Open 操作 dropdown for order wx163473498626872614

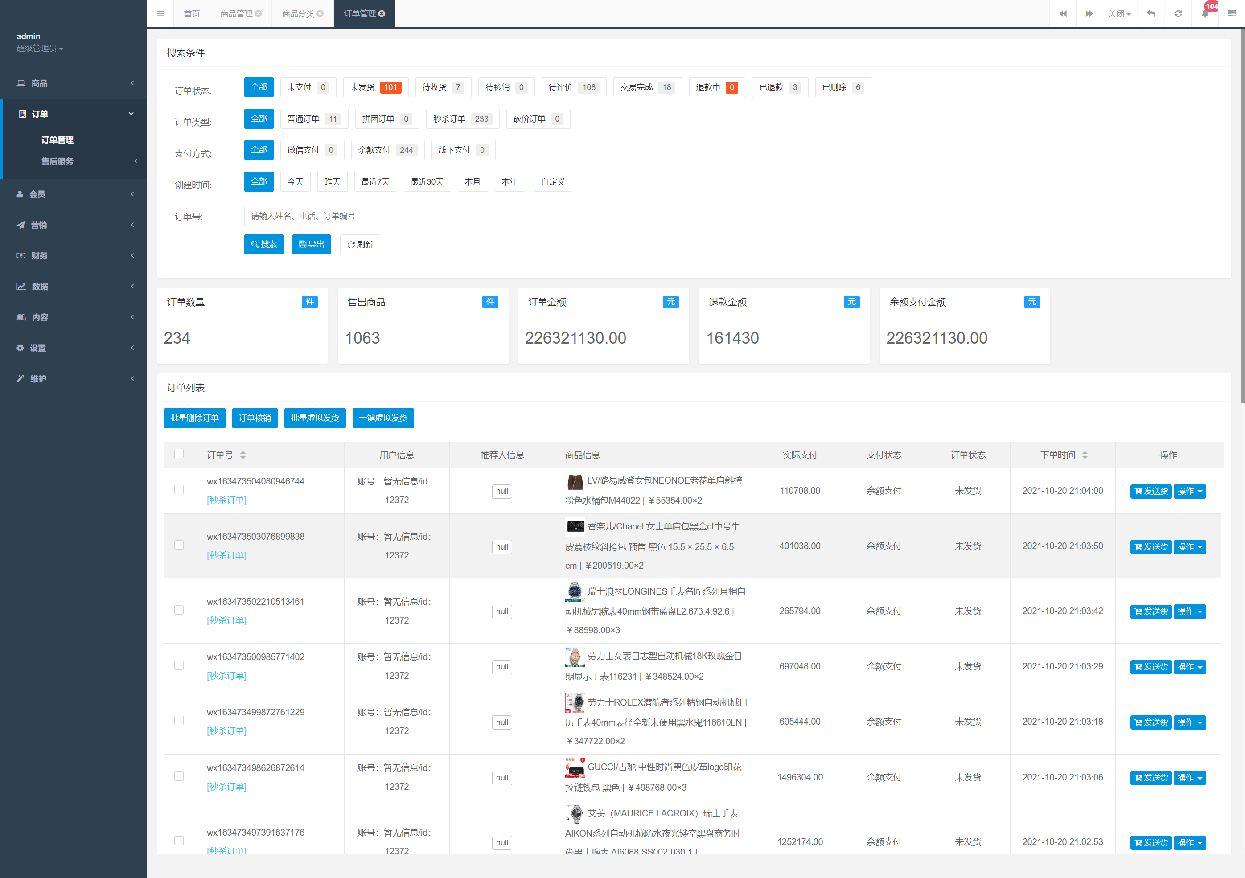(x=1189, y=778)
